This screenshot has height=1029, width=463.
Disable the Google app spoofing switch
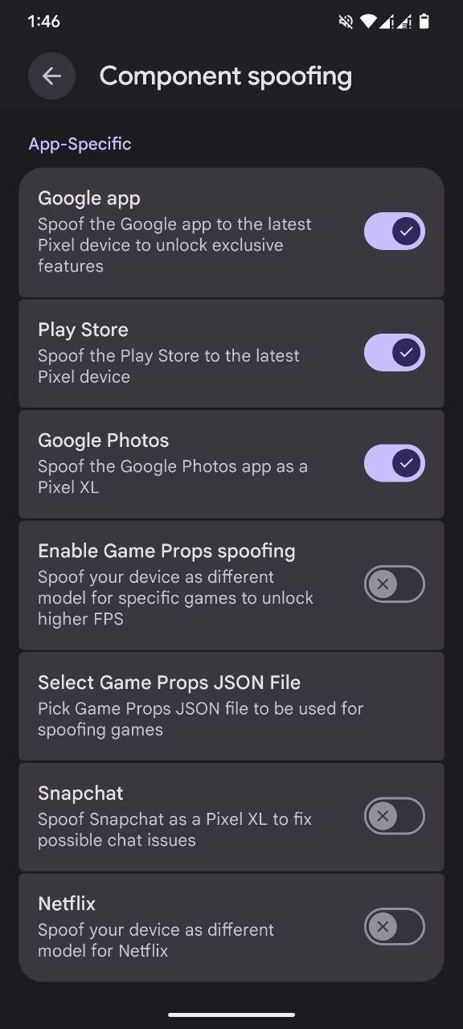click(x=394, y=232)
